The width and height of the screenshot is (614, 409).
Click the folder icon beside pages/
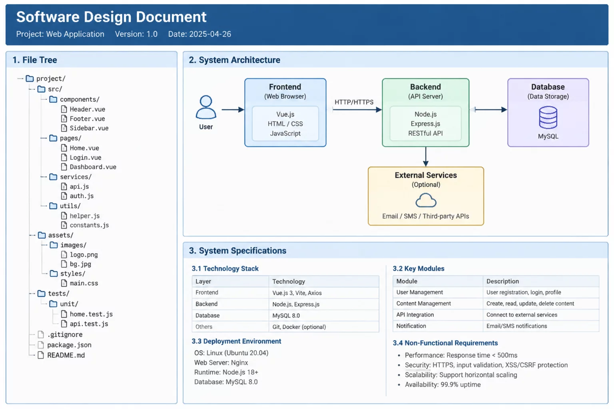pyautogui.click(x=53, y=138)
